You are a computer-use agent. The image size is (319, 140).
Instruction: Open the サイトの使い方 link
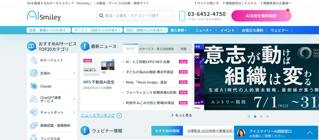click(207, 3)
